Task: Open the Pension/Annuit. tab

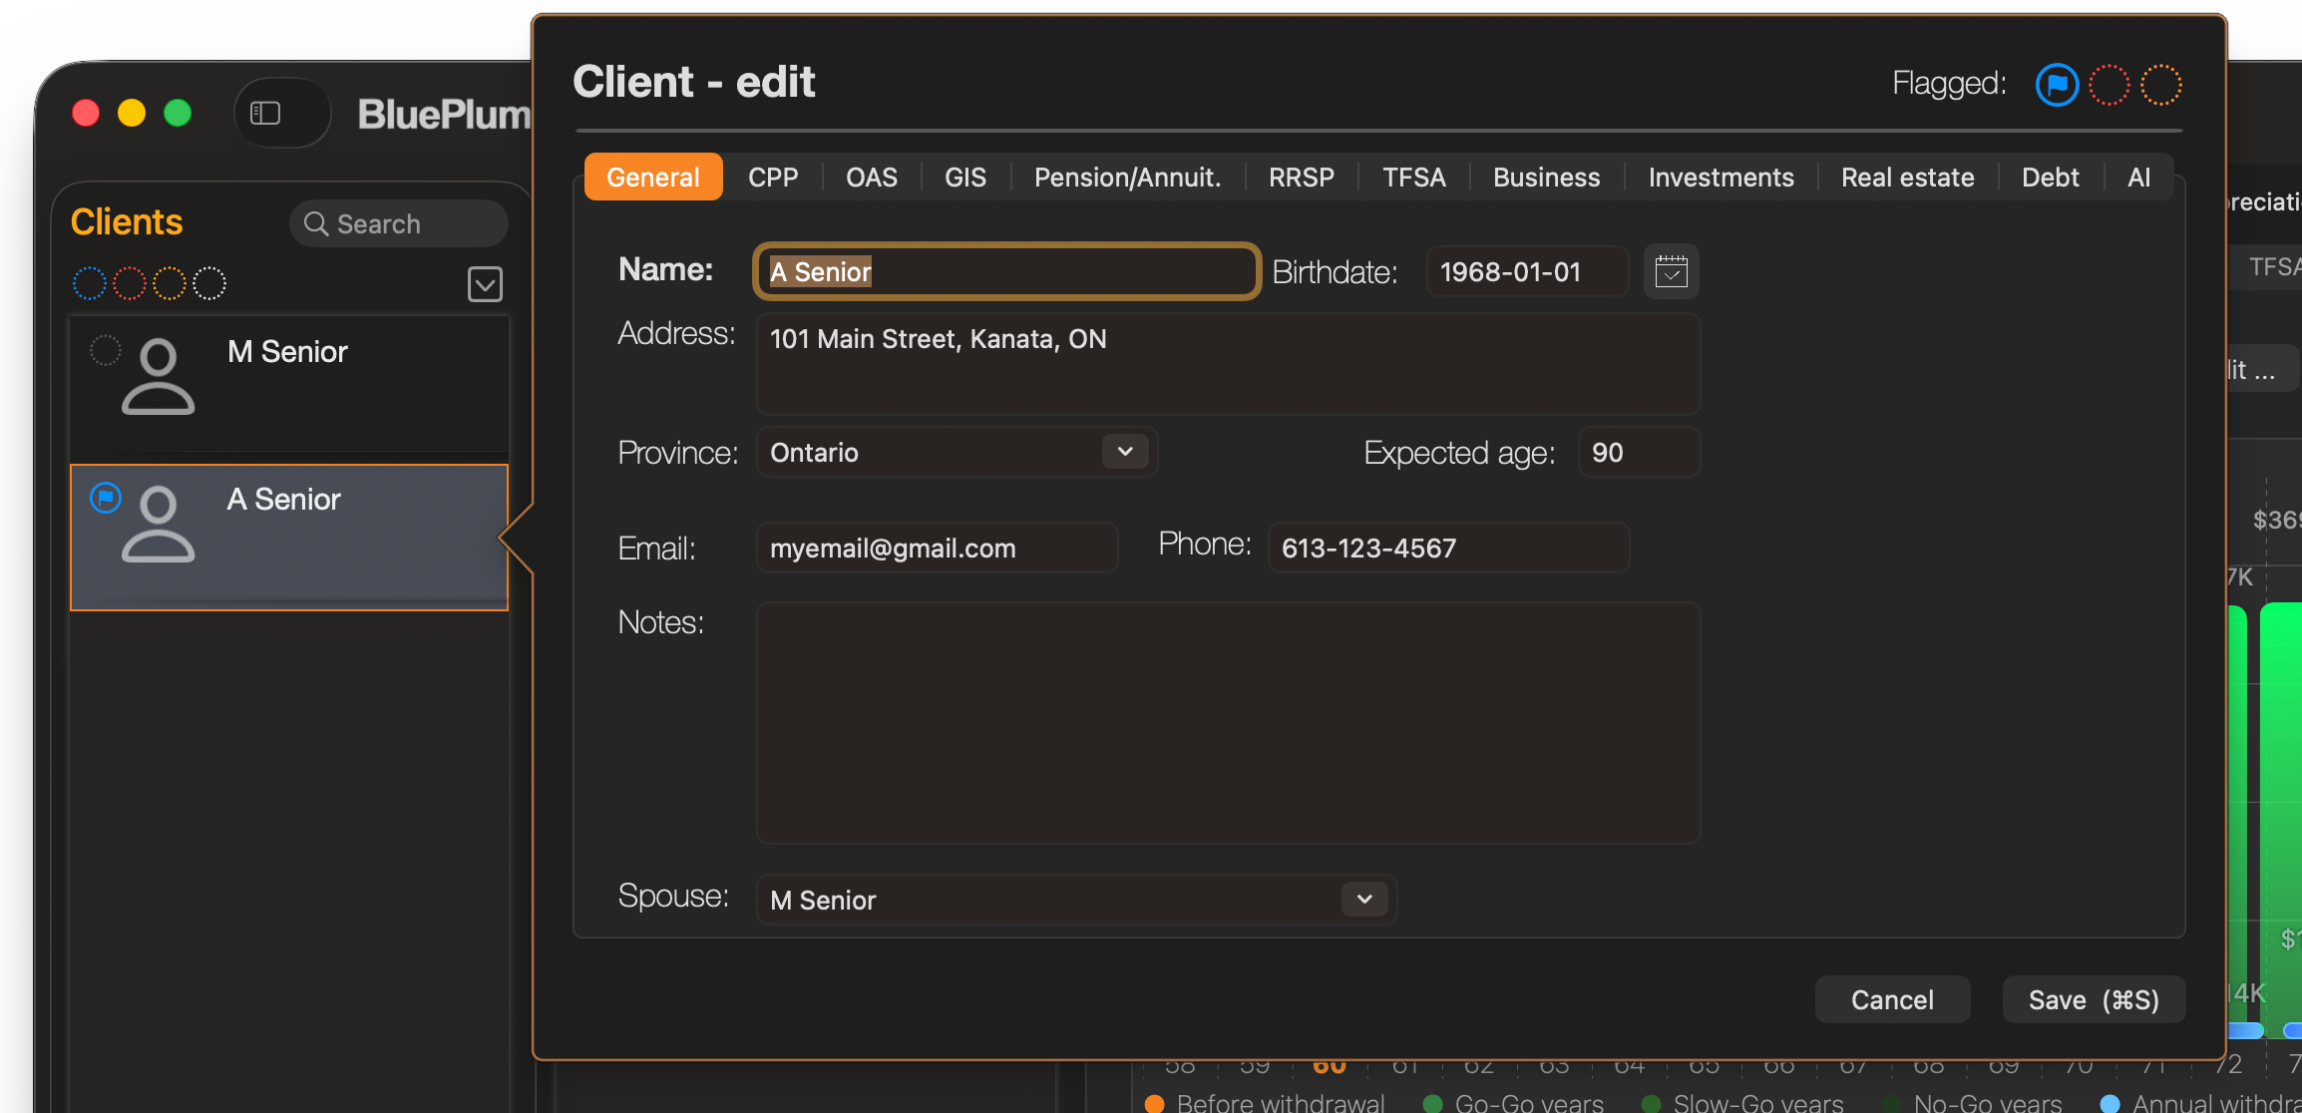Action: 1128,178
